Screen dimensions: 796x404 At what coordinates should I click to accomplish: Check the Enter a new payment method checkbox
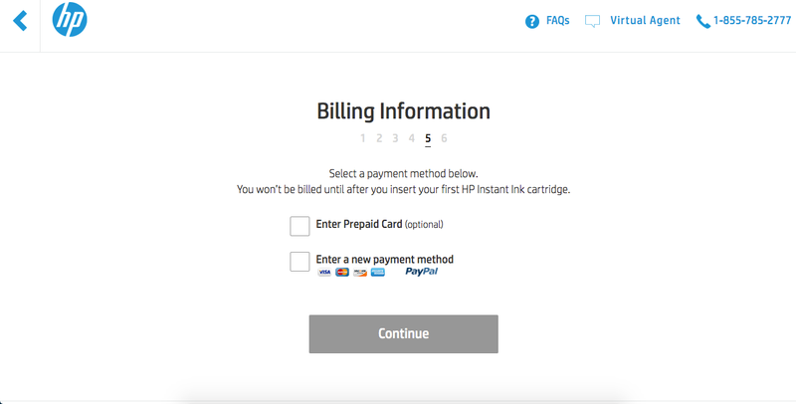[299, 262]
